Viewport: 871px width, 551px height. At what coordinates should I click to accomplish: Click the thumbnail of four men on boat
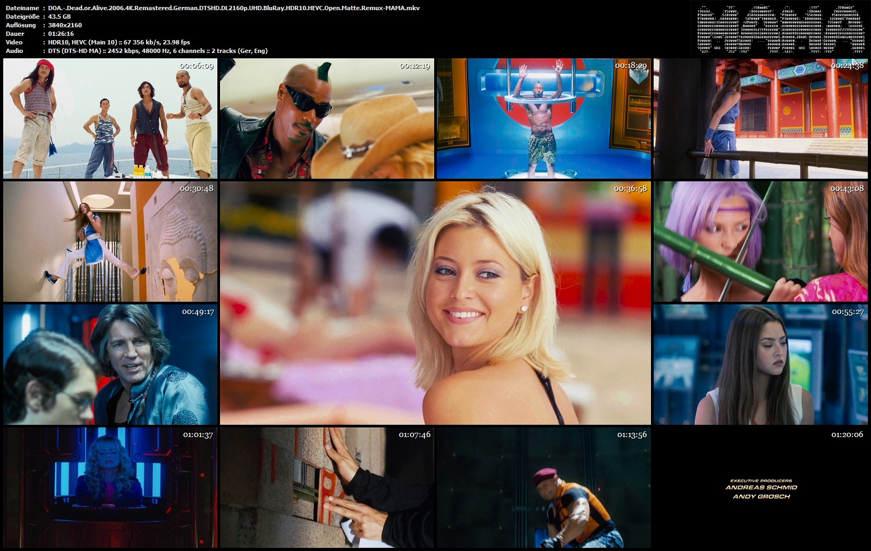click(110, 118)
